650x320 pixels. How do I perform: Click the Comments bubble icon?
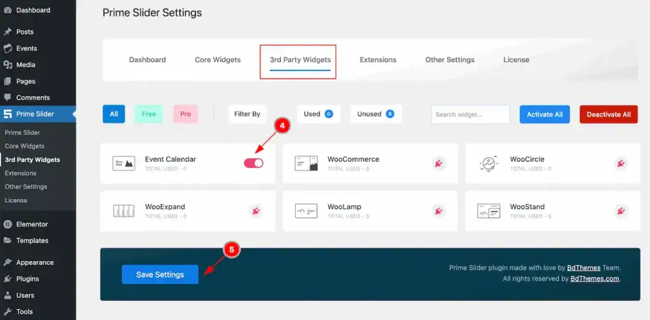(x=8, y=98)
